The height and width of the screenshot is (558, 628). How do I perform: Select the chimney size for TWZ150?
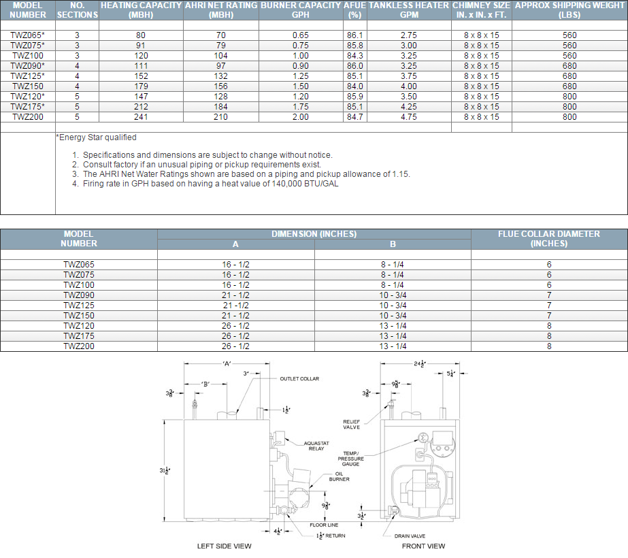pyautogui.click(x=482, y=86)
